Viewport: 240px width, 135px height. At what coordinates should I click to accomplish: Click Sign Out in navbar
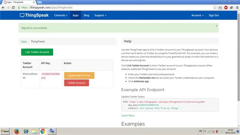pyautogui.click(x=214, y=15)
